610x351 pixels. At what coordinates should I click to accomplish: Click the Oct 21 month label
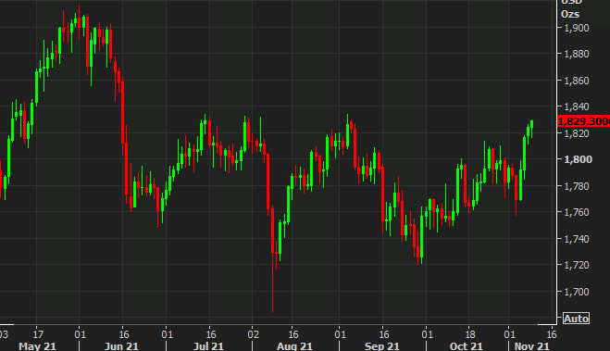tap(466, 346)
